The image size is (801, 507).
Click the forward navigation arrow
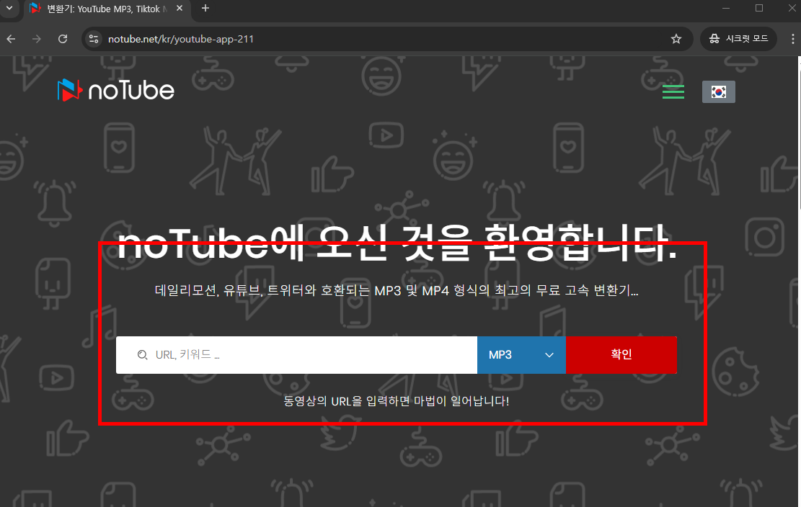click(36, 39)
